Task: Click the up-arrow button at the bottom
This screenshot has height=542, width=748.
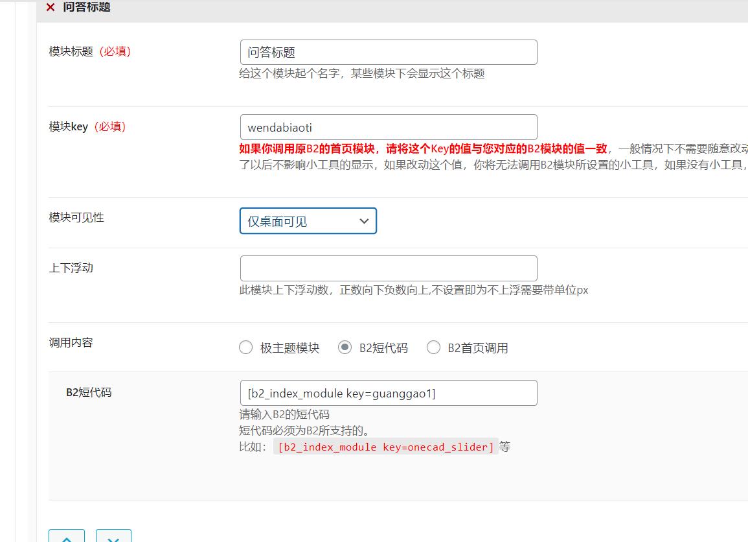Action: click(66, 536)
